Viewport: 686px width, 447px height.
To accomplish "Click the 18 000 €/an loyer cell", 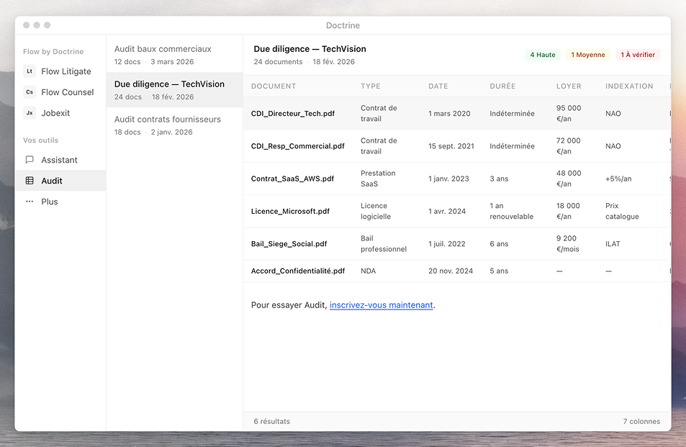I will pos(568,211).
